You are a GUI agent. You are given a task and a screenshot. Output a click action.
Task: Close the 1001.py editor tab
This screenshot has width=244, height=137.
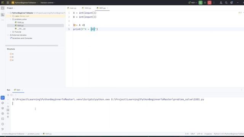pyautogui.click(x=108, y=8)
